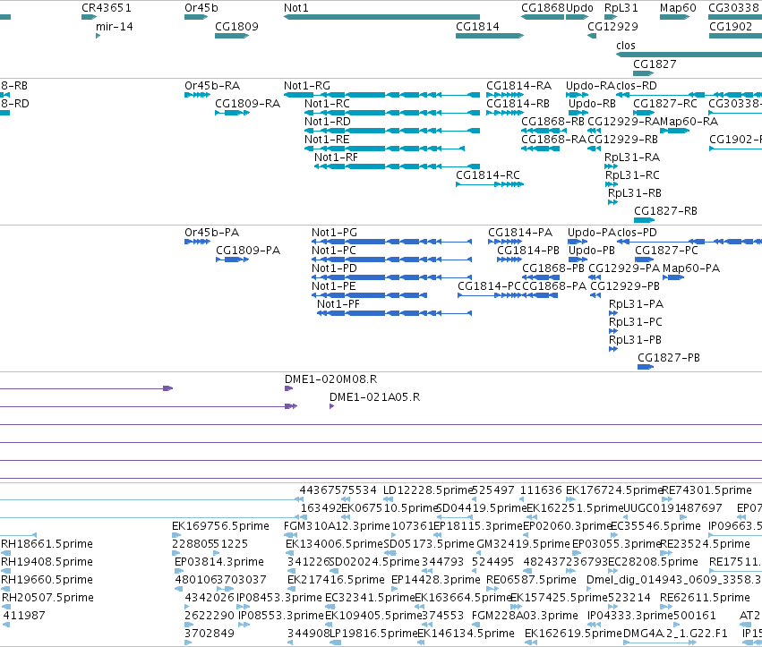Select the RH19660.5prime EST label
This screenshot has height=647, width=762.
47,580
